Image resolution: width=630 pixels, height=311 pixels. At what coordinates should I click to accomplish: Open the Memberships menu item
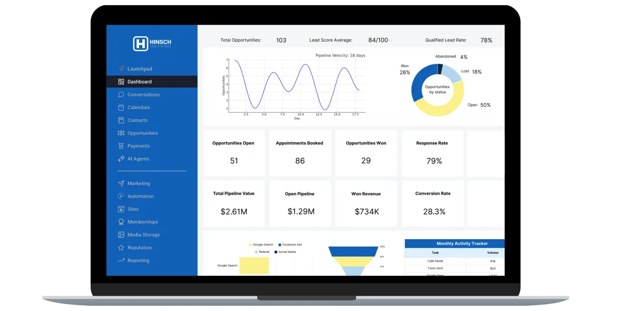pos(152,222)
